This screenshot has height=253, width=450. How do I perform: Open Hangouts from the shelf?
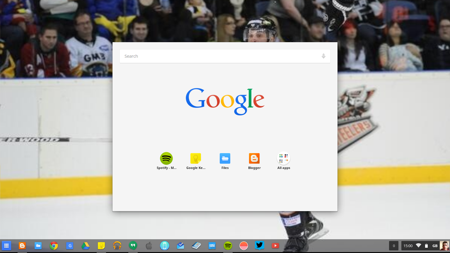click(x=133, y=246)
